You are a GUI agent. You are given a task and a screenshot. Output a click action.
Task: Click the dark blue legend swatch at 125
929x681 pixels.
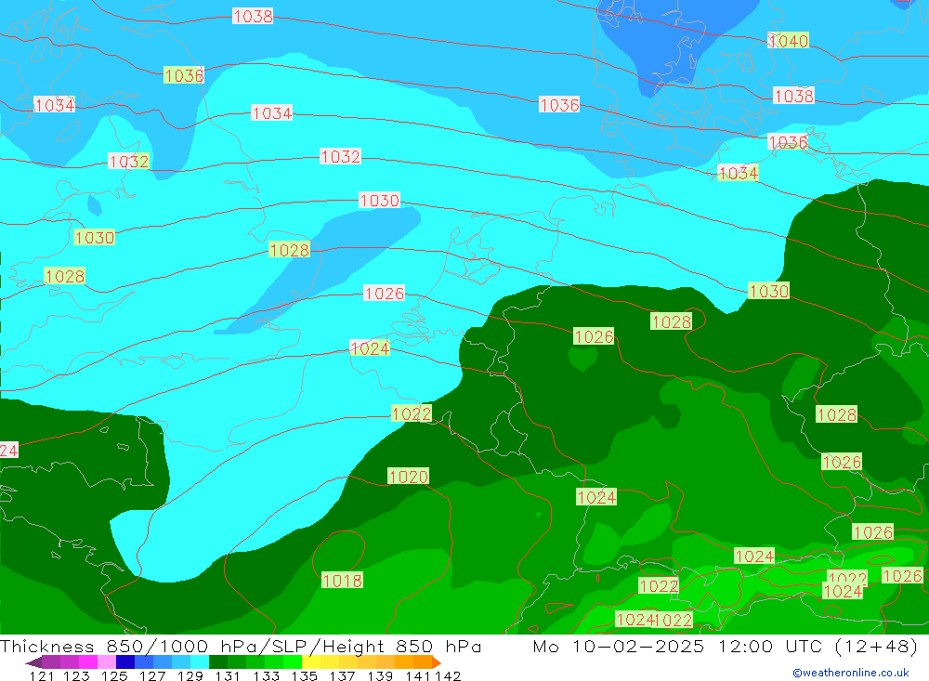pyautogui.click(x=125, y=661)
